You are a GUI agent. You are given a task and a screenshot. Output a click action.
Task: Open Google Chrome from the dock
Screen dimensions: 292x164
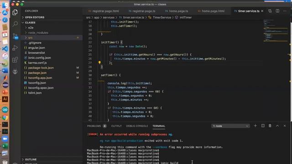pyautogui.click(x=5, y=118)
